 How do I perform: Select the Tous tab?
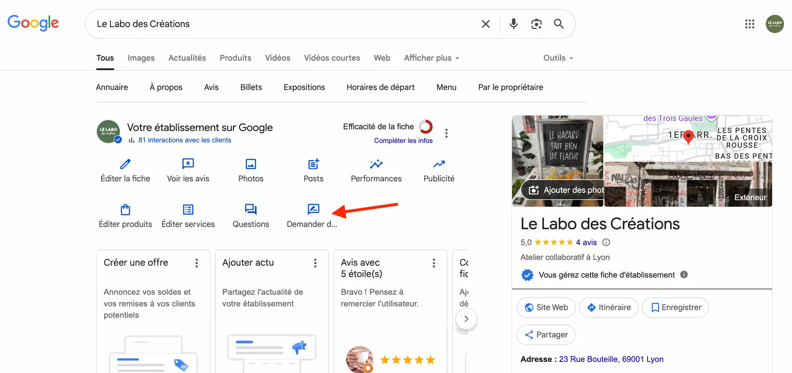[105, 58]
